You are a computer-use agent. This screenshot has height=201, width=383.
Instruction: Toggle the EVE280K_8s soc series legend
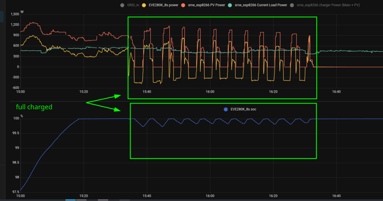click(x=240, y=109)
